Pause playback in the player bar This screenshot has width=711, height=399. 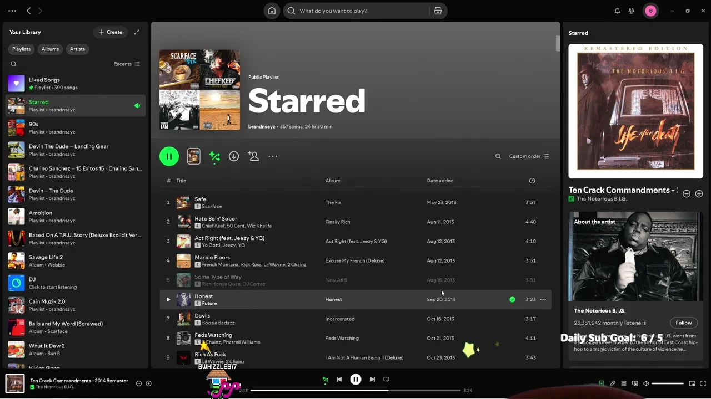pos(355,380)
